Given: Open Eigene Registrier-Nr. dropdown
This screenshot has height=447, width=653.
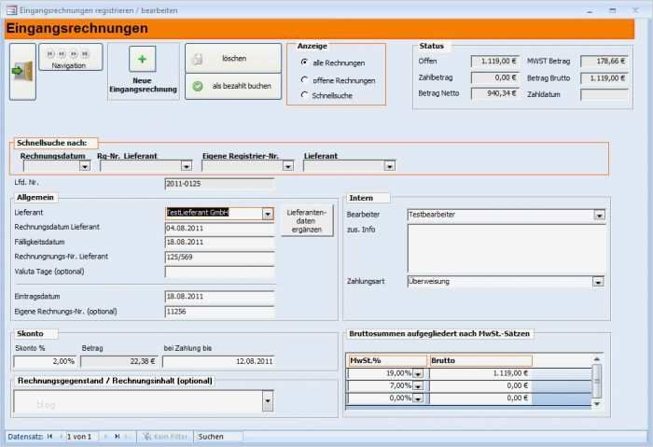Looking at the screenshot, I should (288, 166).
